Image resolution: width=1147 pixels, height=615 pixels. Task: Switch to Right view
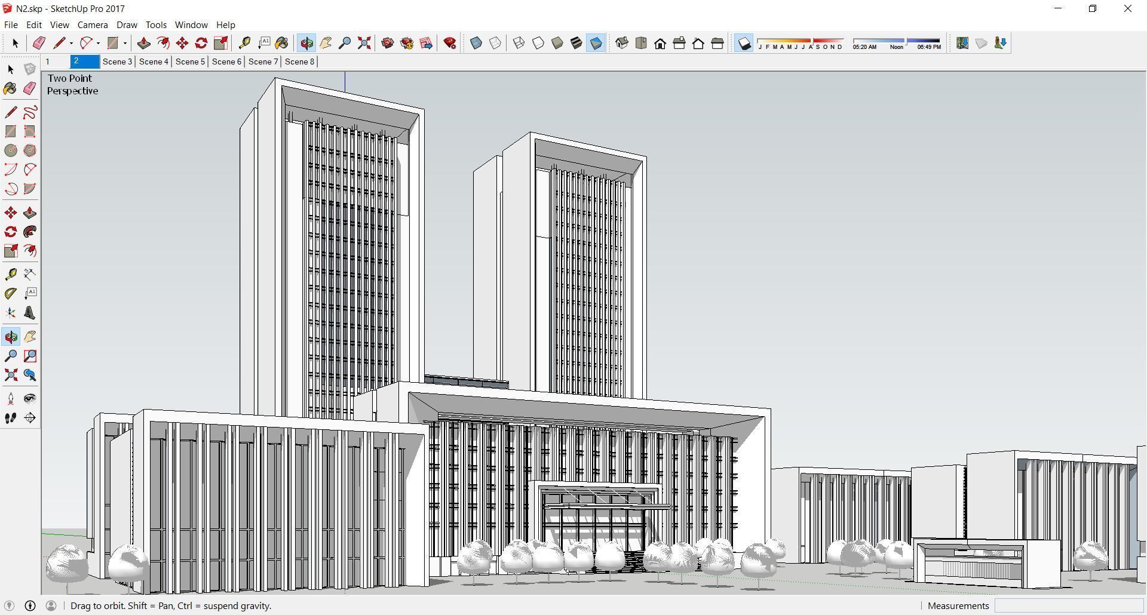tap(679, 43)
